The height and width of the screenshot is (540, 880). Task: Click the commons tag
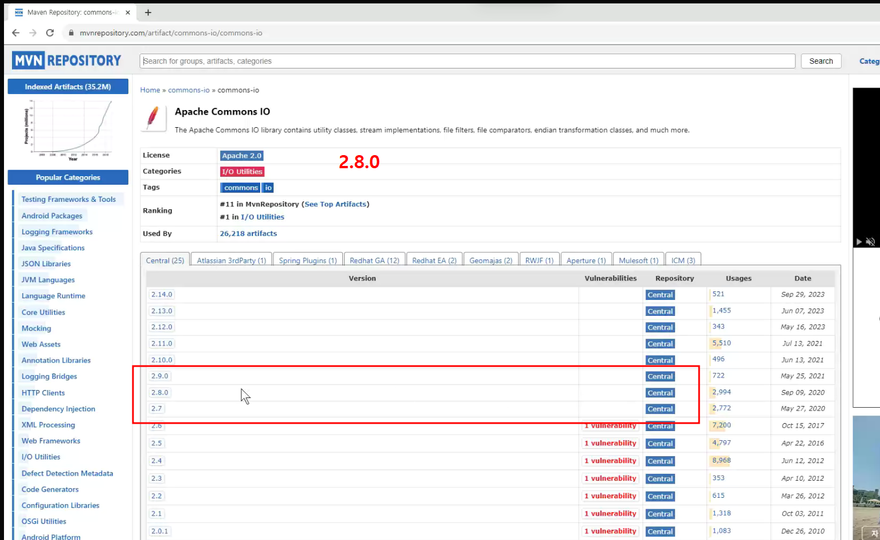click(x=240, y=188)
